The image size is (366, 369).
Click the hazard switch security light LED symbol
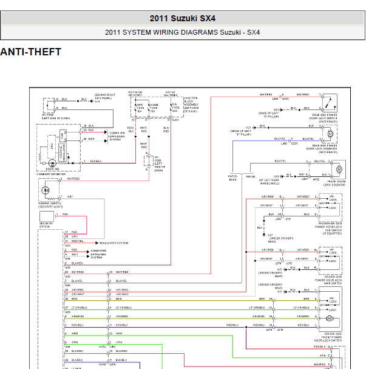click(x=46, y=190)
